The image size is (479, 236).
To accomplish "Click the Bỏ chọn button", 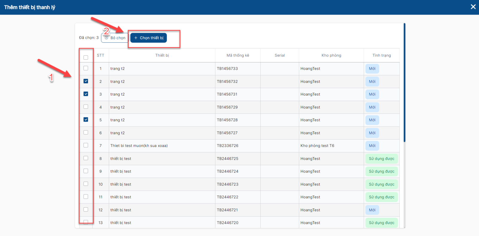I will tap(115, 38).
